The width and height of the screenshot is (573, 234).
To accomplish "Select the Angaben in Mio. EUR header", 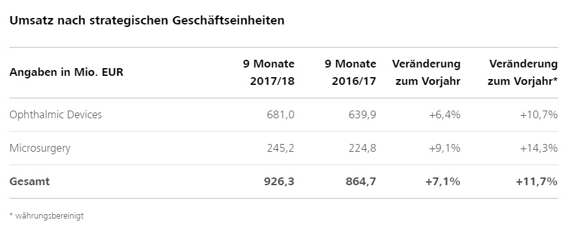I will (66, 72).
